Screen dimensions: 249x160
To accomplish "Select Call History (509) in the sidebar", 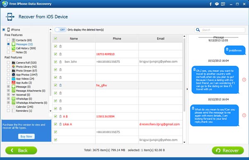I will tap(26, 48).
